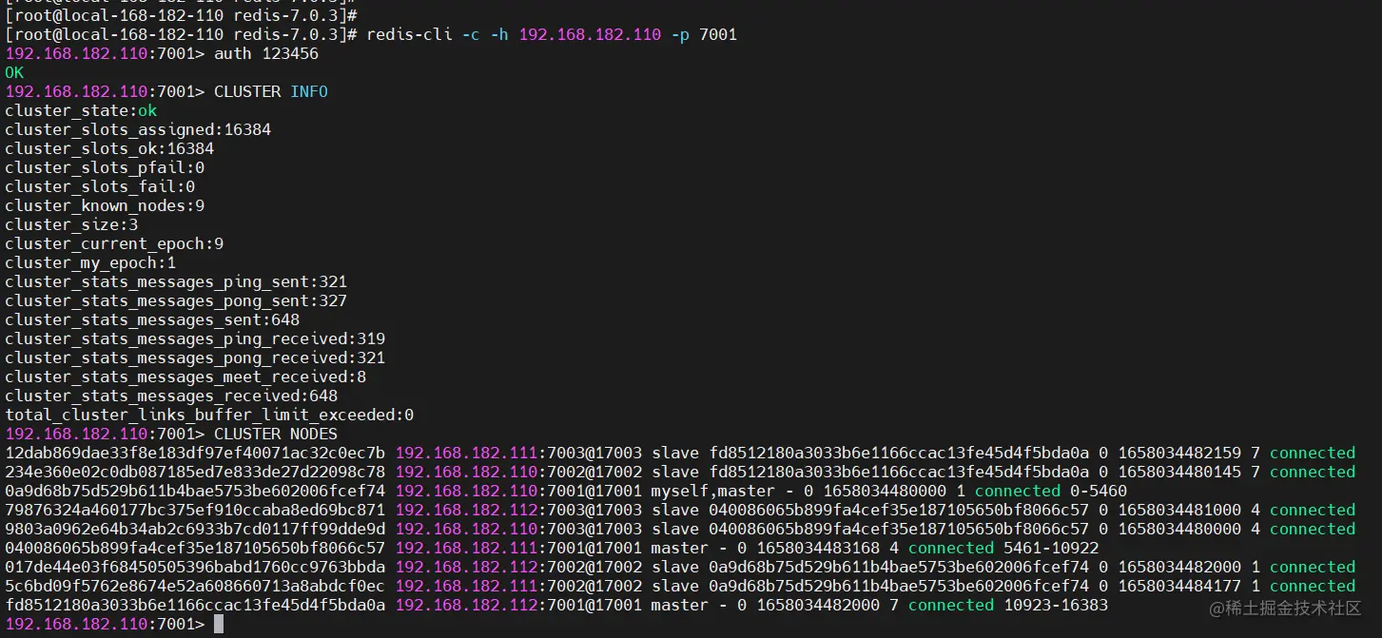Click cluster_stats_messages_ping_sent:321 line
Image resolution: width=1382 pixels, height=638 pixels.
pos(176,282)
